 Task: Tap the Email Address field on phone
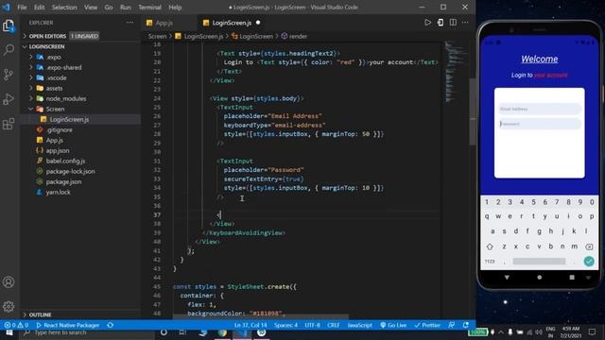(540, 109)
